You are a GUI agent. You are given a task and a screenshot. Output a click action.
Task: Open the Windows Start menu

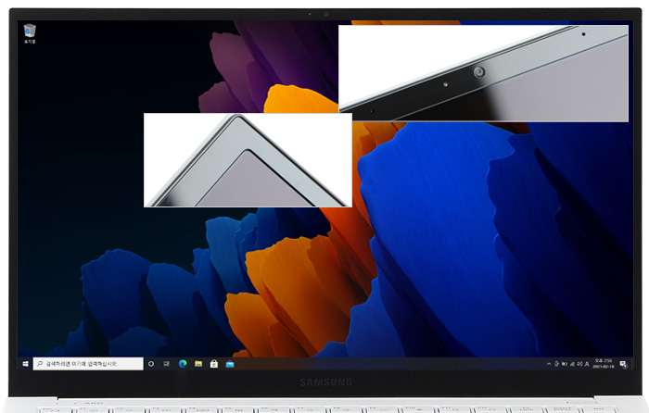pos(25,364)
